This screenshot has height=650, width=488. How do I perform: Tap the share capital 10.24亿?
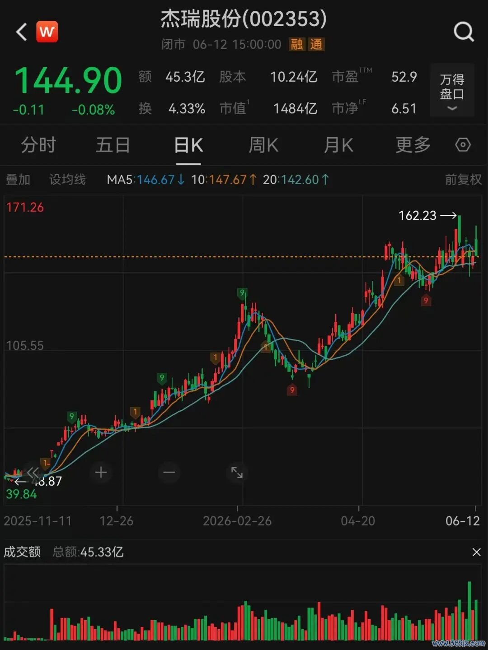(x=294, y=77)
